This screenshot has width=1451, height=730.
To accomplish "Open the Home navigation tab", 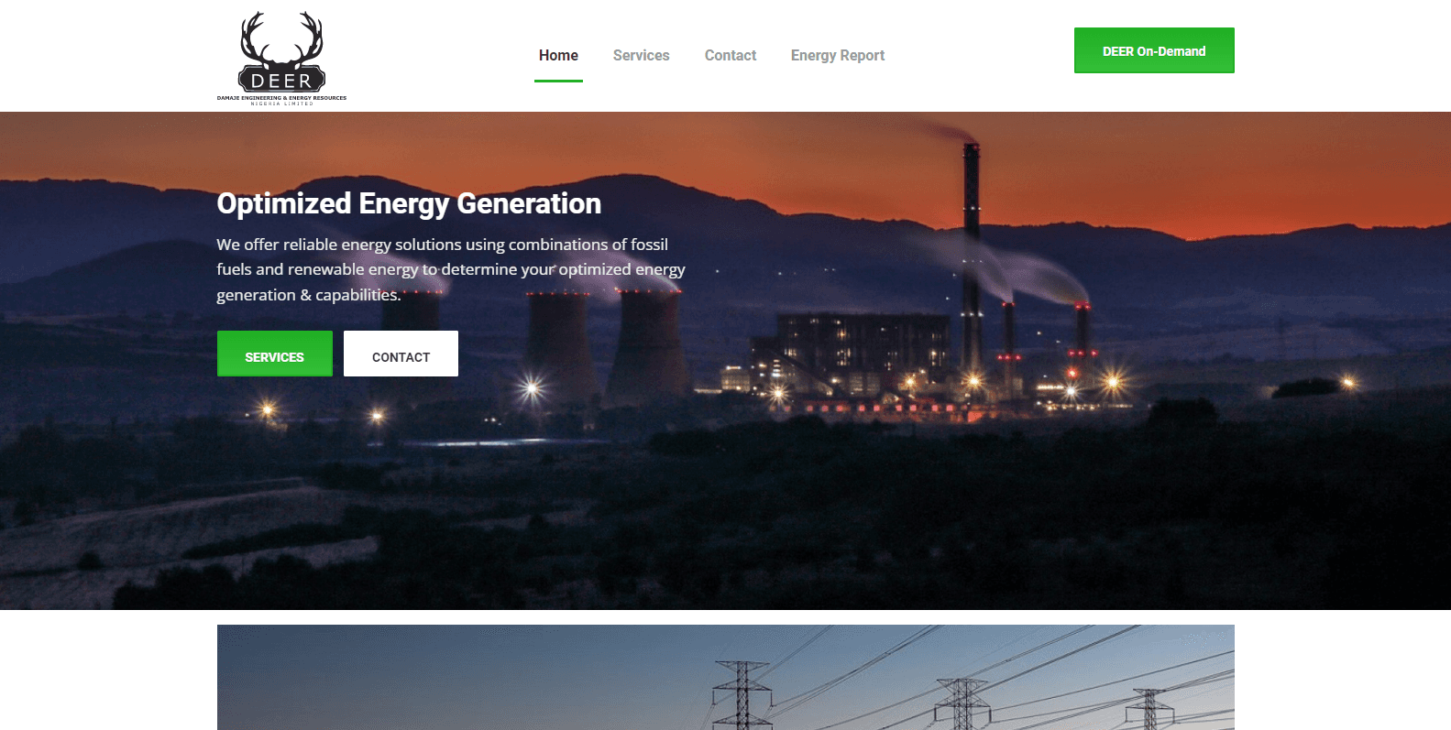I will click(x=558, y=55).
